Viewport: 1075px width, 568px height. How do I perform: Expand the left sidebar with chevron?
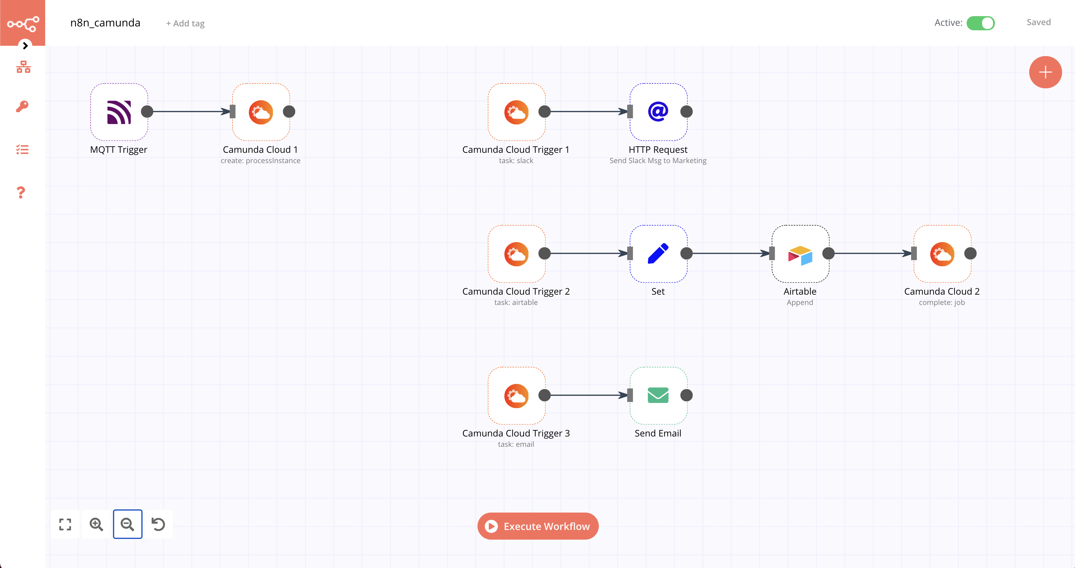[25, 45]
